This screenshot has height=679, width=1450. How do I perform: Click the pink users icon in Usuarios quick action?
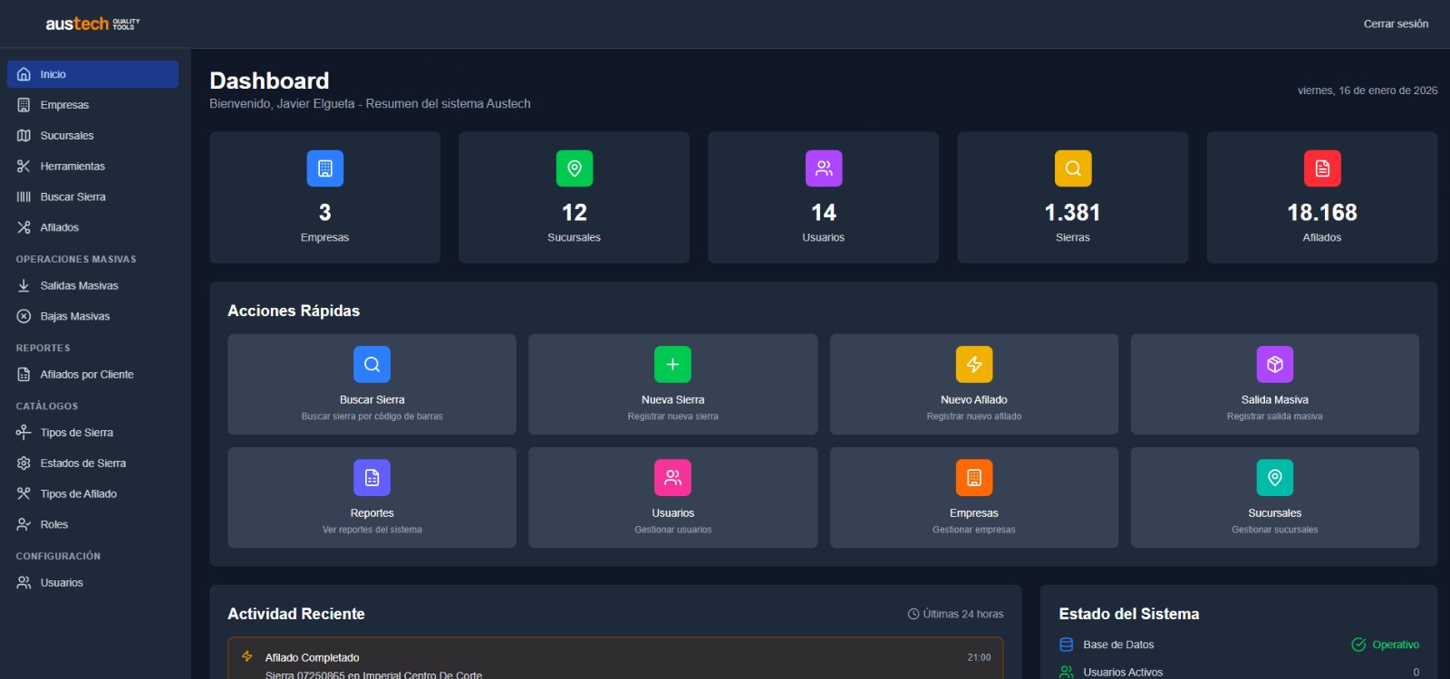[673, 478]
